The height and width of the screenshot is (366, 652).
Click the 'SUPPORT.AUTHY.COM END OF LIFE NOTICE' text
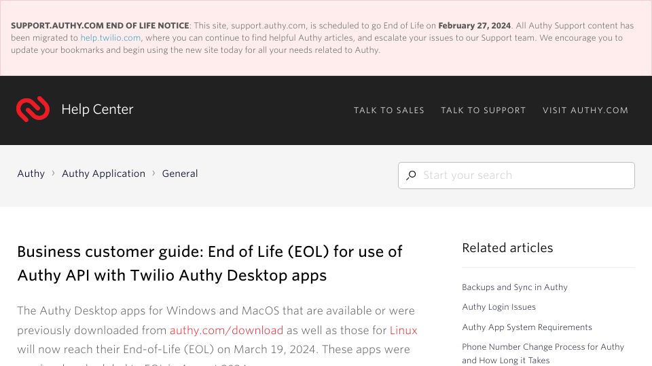pyautogui.click(x=100, y=26)
